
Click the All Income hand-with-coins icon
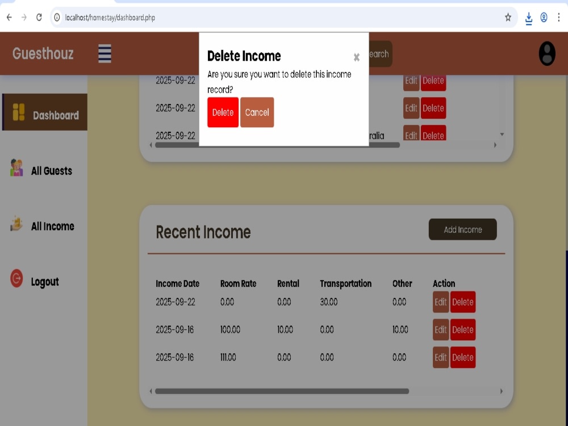point(16,223)
